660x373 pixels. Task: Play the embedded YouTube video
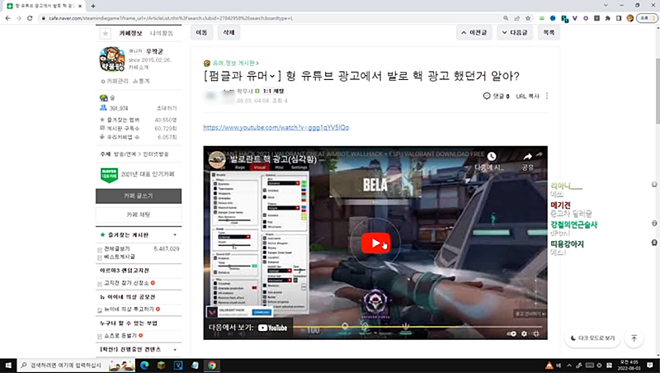[x=375, y=243]
